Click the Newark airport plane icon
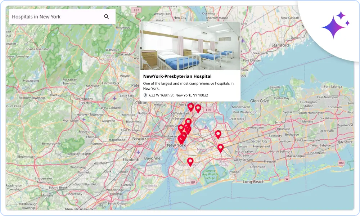 (x=138, y=152)
